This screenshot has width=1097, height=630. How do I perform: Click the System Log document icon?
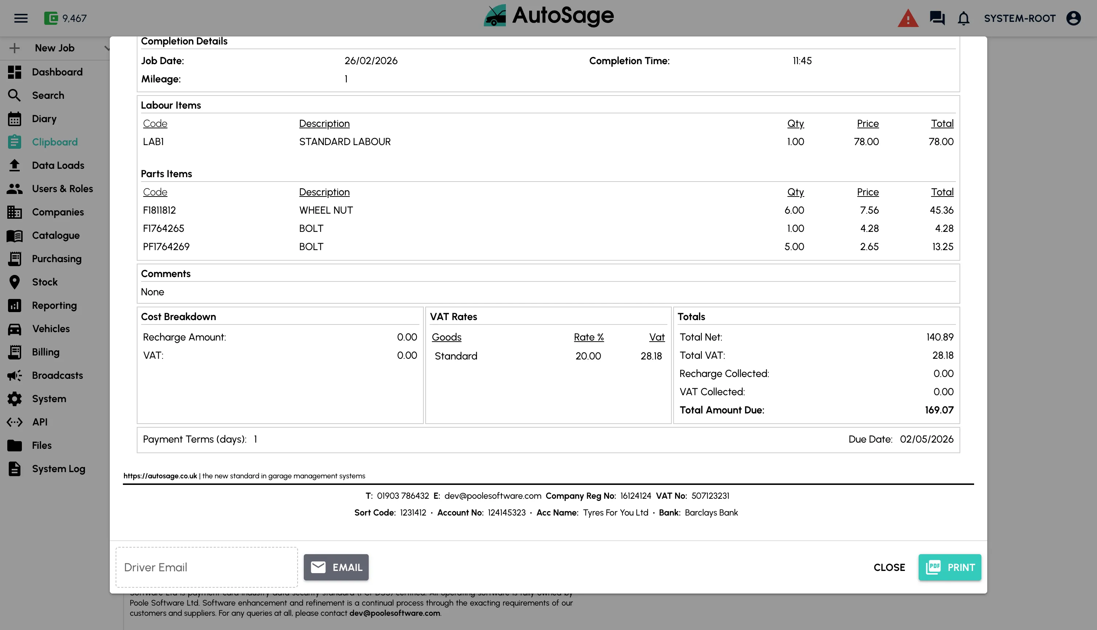pos(15,468)
